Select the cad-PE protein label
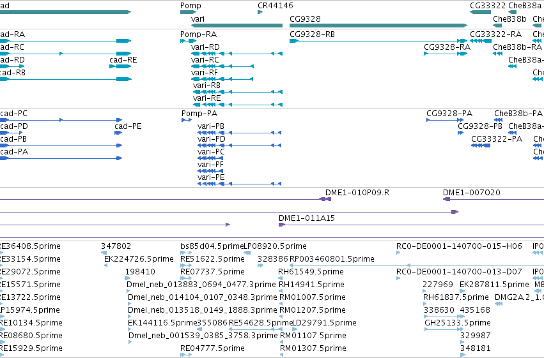 pyautogui.click(x=128, y=126)
